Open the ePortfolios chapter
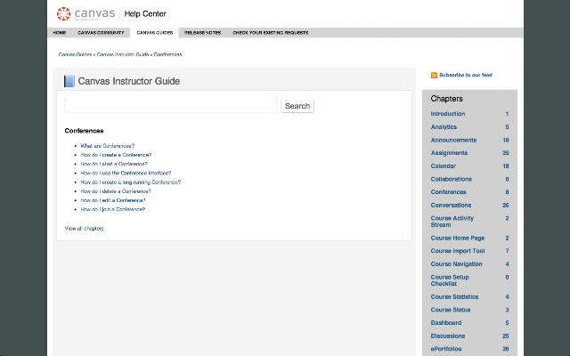The width and height of the screenshot is (570, 356). pos(446,349)
